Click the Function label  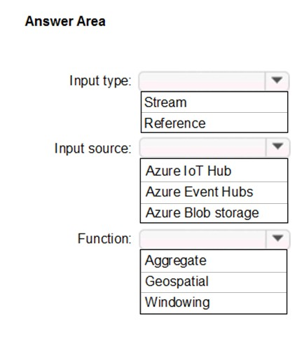click(x=104, y=239)
